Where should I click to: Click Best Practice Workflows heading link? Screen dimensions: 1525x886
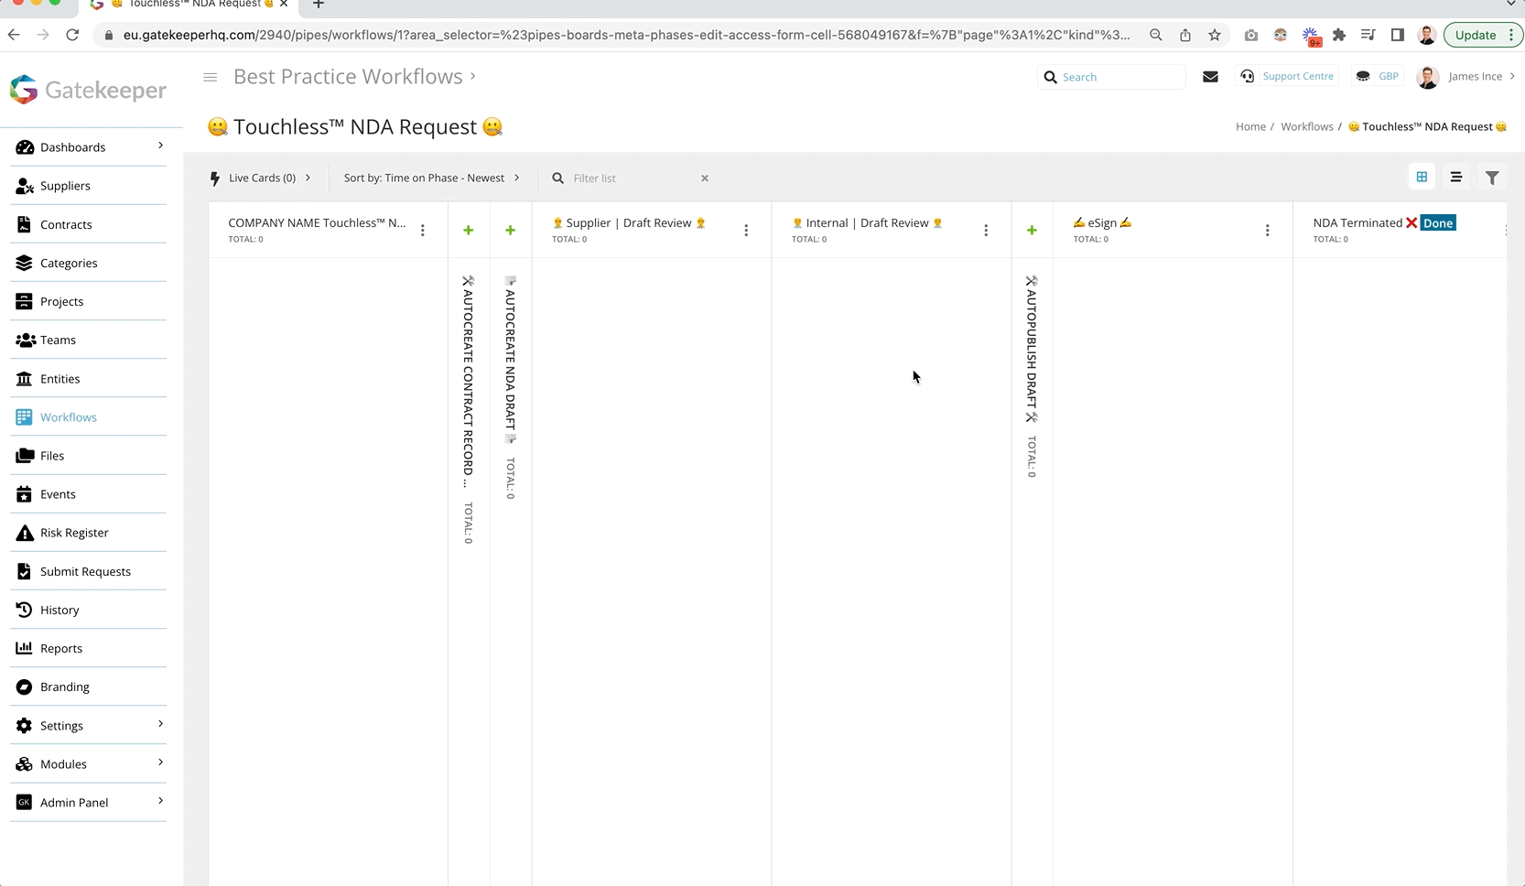click(348, 77)
